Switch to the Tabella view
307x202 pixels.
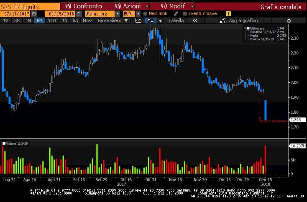coord(176,20)
